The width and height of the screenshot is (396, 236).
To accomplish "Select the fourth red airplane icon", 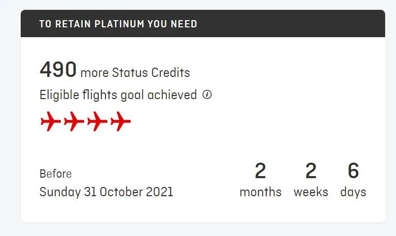I will (x=120, y=122).
